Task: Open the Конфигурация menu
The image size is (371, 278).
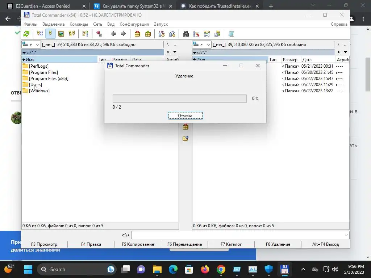Action: (134, 24)
